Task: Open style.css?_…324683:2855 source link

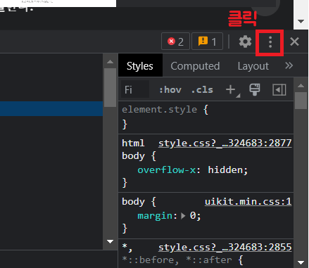Action: (x=225, y=247)
